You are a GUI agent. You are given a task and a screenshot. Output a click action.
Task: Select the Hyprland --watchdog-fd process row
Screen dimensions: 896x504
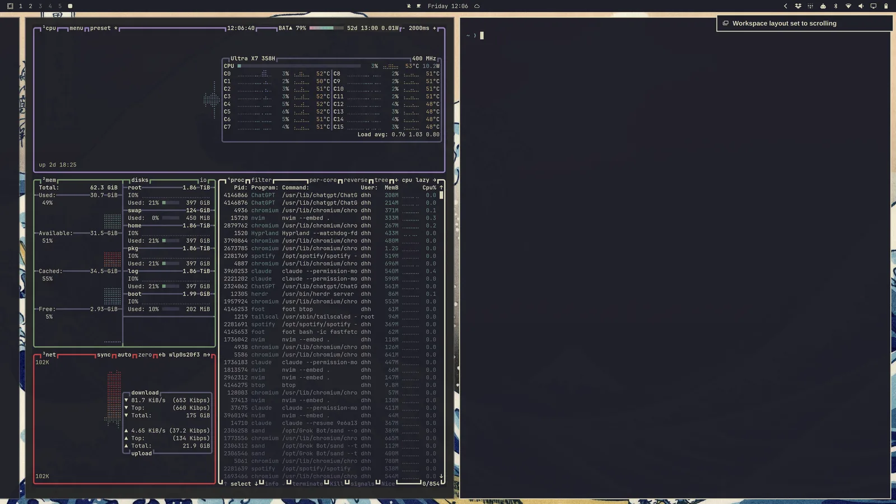click(x=330, y=234)
